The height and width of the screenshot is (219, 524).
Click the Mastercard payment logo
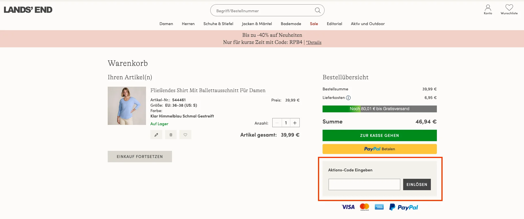click(x=364, y=207)
